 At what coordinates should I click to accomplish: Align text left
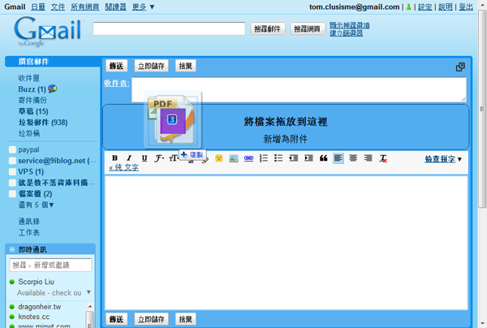click(338, 158)
